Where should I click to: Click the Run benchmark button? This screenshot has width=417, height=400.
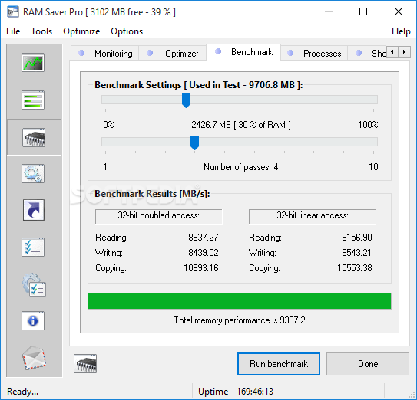279,364
